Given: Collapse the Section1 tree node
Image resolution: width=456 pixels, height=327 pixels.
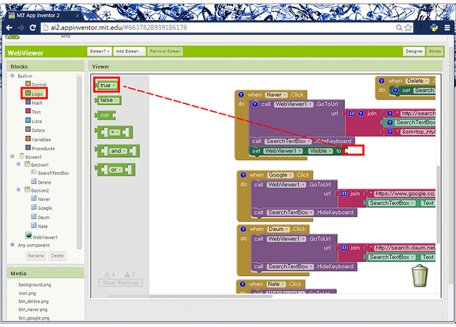Looking at the screenshot, I should point(19,164).
